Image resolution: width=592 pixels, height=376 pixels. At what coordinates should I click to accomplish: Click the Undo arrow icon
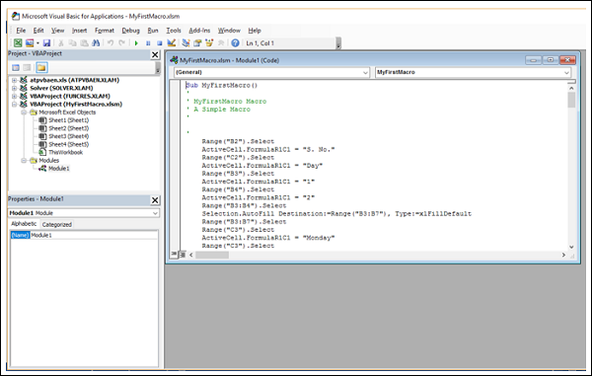[111, 43]
